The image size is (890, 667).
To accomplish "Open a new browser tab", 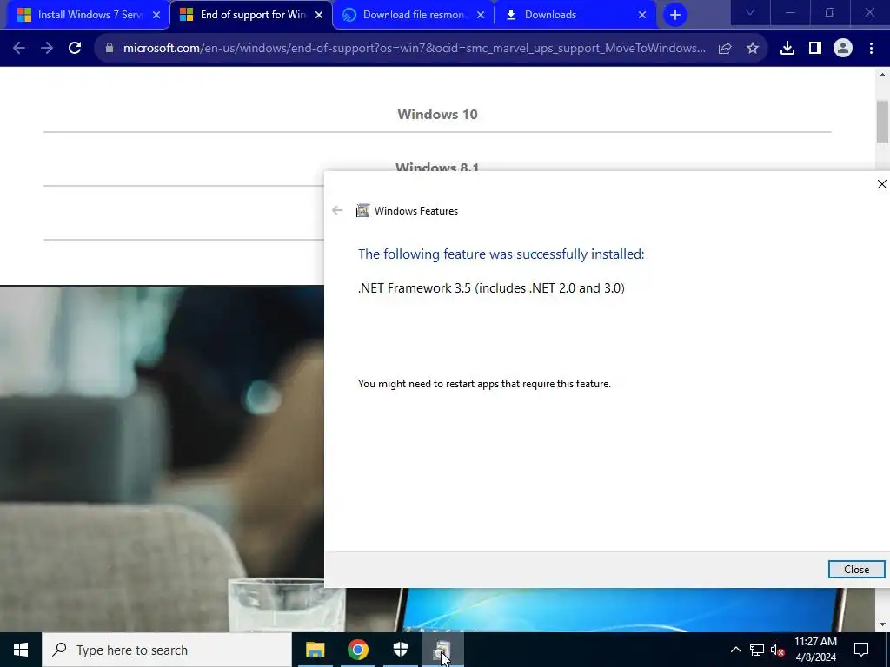I will point(674,15).
